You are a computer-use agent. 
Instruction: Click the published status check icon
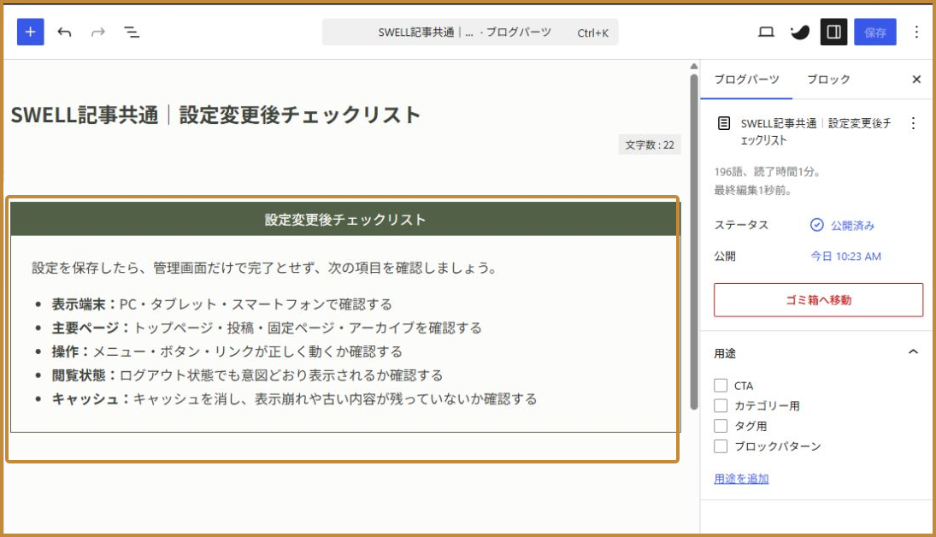point(816,225)
